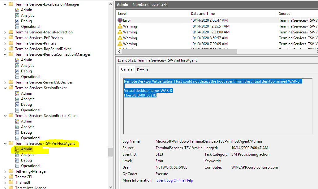The width and height of the screenshot is (318, 189).
Task: Sort events by Level column header
Action: pos(153,14)
